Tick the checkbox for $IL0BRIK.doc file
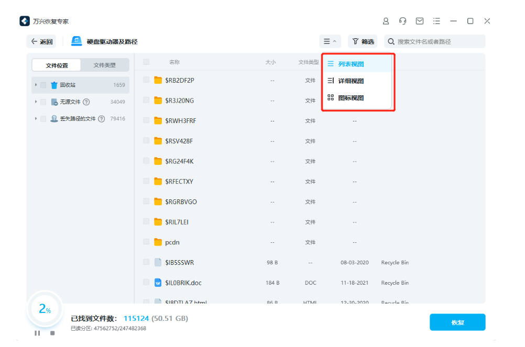Image resolution: width=525 pixels, height=347 pixels. click(x=145, y=283)
